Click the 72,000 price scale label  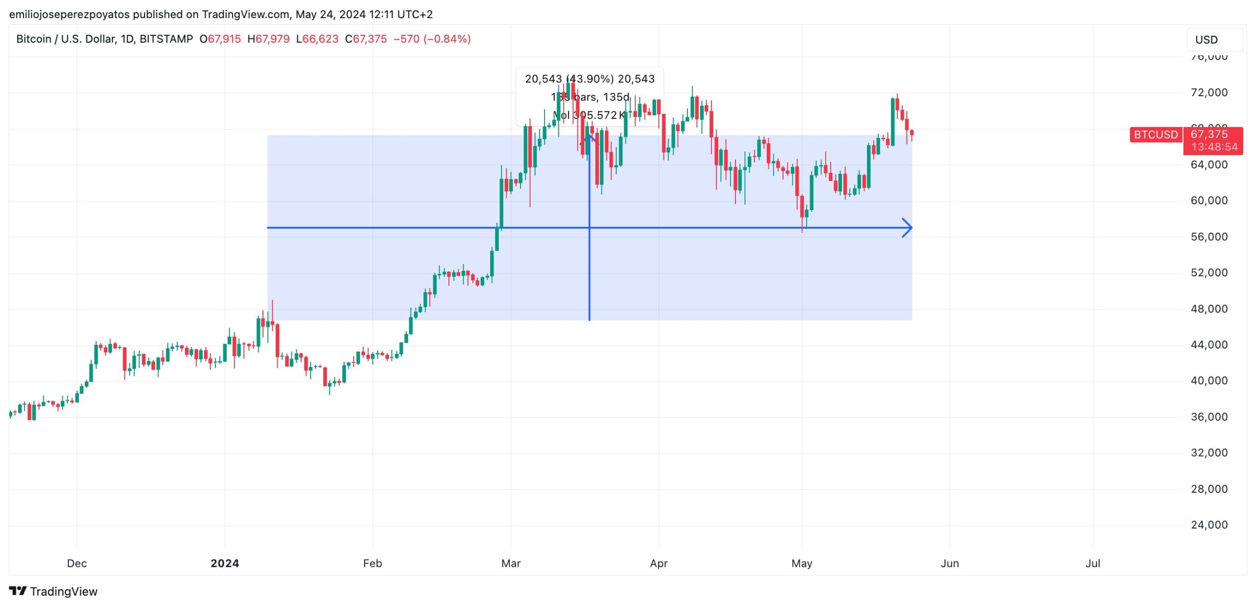coord(1209,93)
